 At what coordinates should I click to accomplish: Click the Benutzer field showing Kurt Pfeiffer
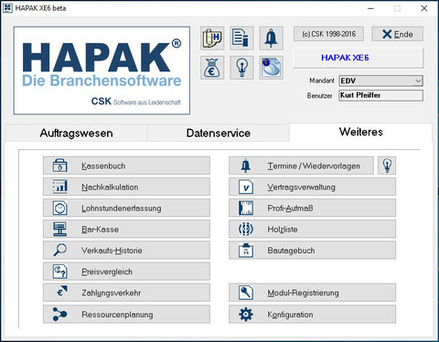tap(380, 95)
